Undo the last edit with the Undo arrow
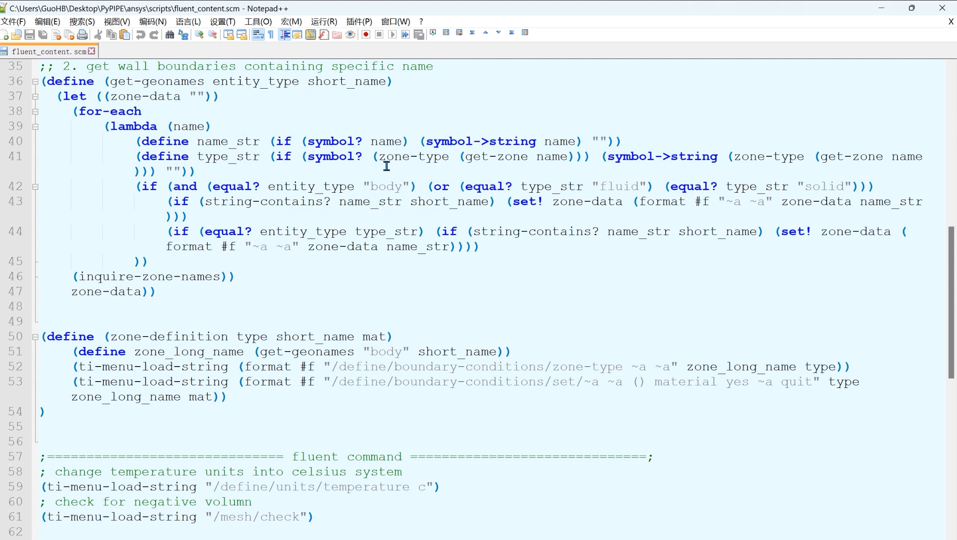957x540 pixels. click(x=141, y=35)
